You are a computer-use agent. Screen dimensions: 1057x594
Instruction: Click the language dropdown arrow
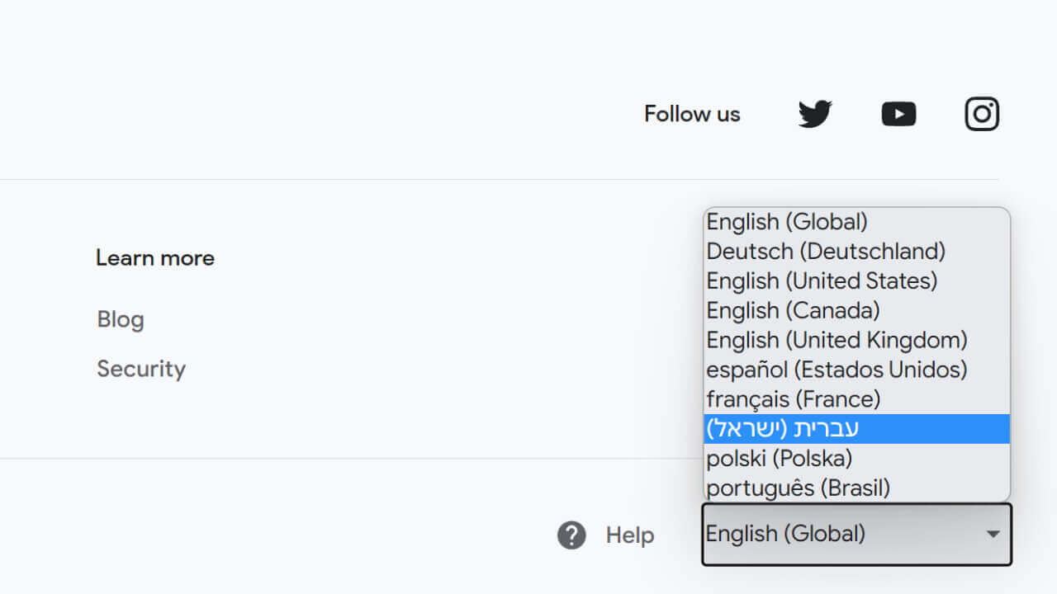993,535
